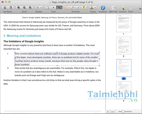Open the Form tool
The height and width of the screenshot is (114, 142).
[131, 8]
